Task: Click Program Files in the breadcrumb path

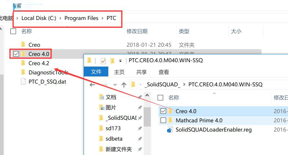Action: [x=81, y=18]
